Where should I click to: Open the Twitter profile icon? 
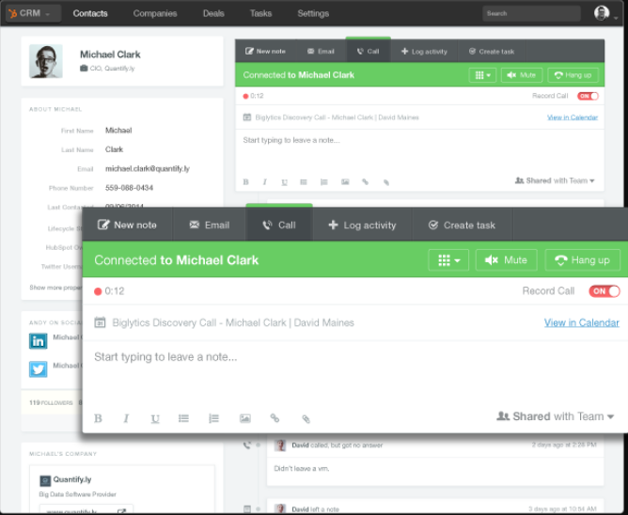38,368
